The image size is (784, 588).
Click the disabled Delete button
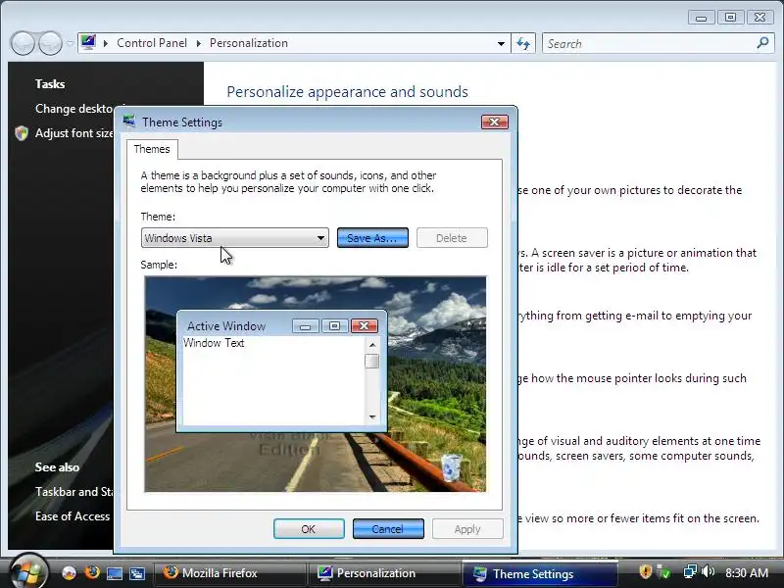pos(452,238)
